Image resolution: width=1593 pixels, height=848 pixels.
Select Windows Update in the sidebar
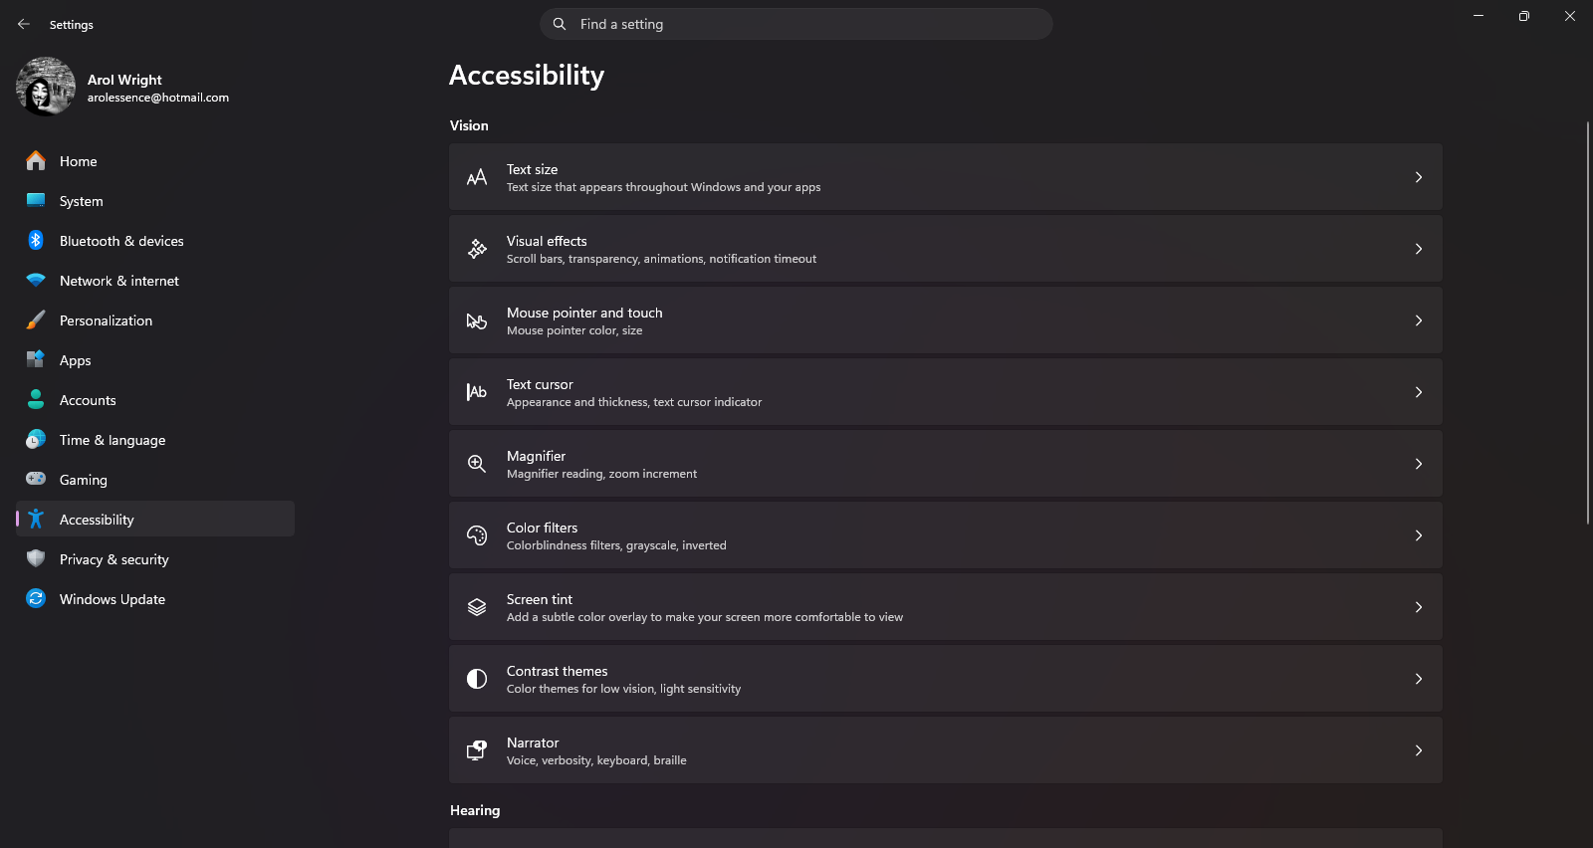tap(155, 598)
